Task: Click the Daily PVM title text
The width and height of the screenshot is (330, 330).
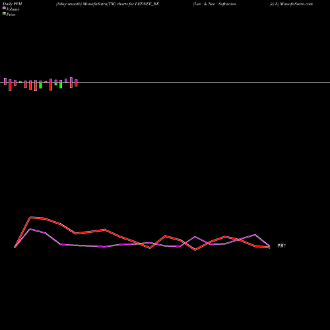Action: [13, 4]
